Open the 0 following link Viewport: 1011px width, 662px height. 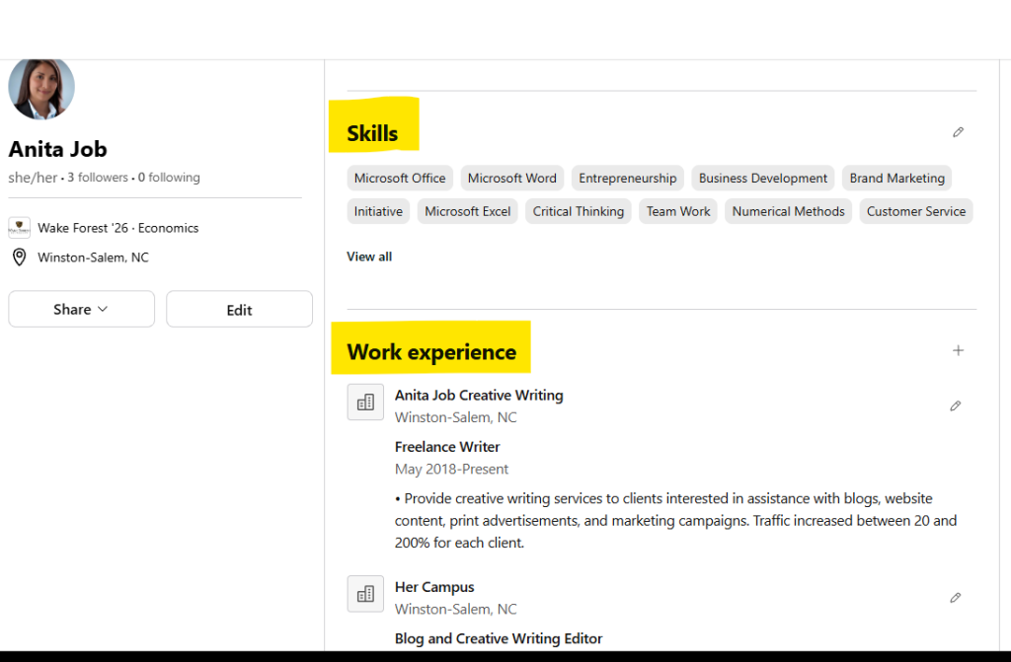tap(169, 178)
